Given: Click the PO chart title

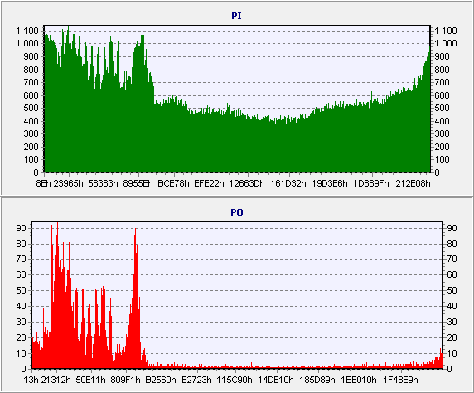Looking at the screenshot, I should 237,212.
